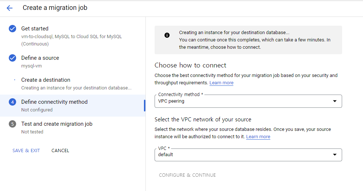The width and height of the screenshot is (363, 191).
Task: Open the Connectivity method dropdown arrow
Action: pyautogui.click(x=334, y=101)
